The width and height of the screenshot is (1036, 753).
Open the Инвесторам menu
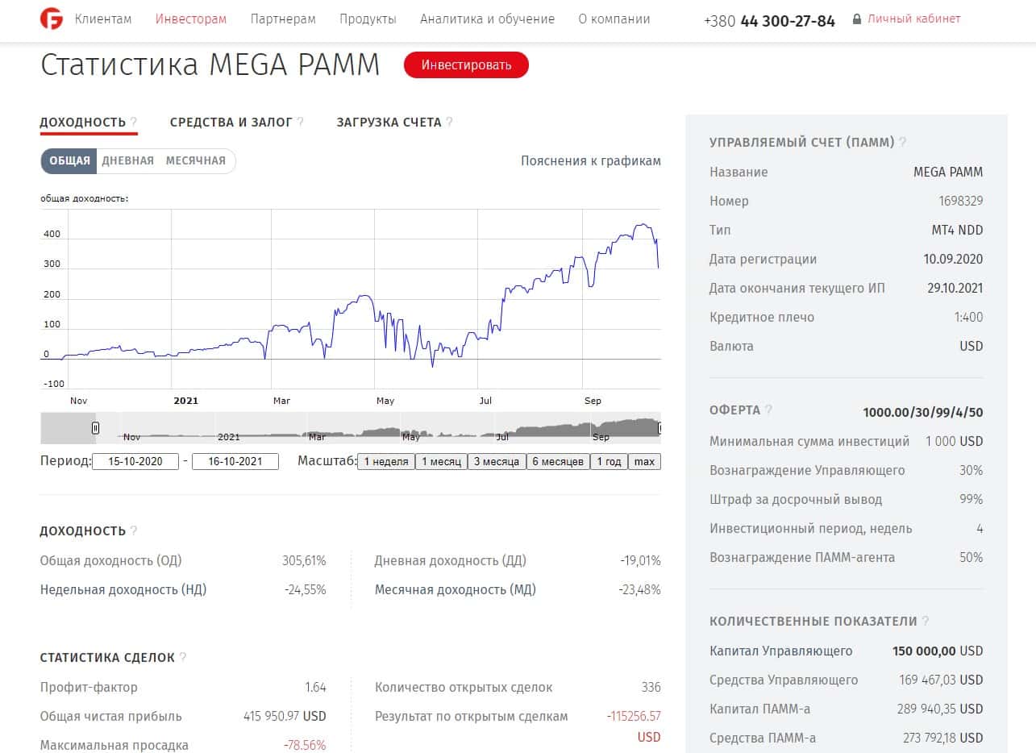click(x=191, y=19)
